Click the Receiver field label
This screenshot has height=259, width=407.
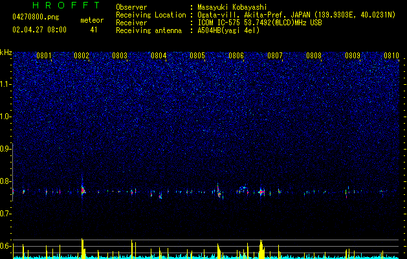[x=131, y=23]
